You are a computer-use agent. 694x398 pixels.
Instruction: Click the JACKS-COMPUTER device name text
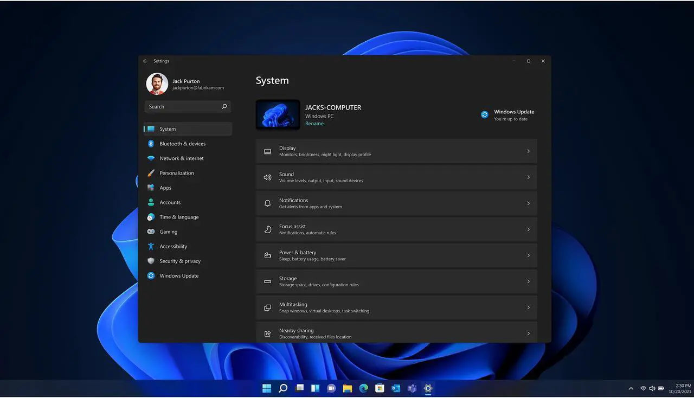[x=333, y=107]
